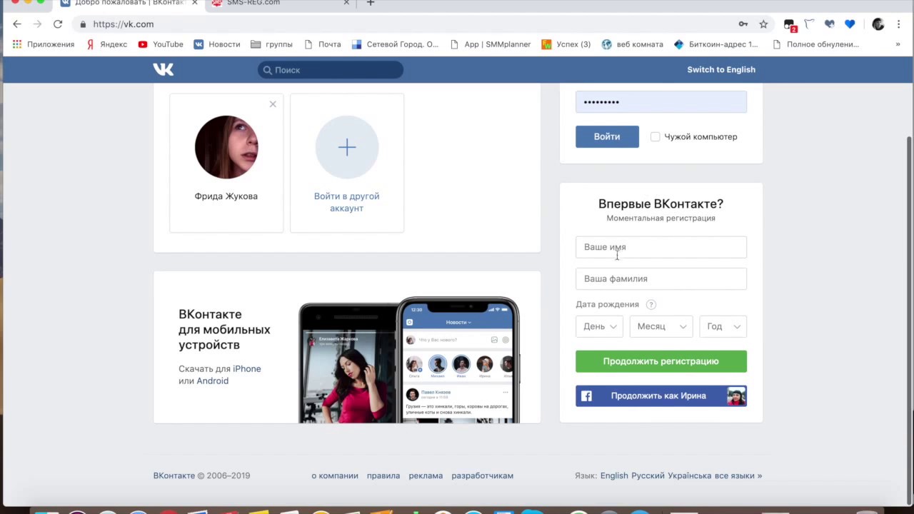Image resolution: width=914 pixels, height=514 pixels.
Task: Open the Новости bookmark
Action: (217, 44)
